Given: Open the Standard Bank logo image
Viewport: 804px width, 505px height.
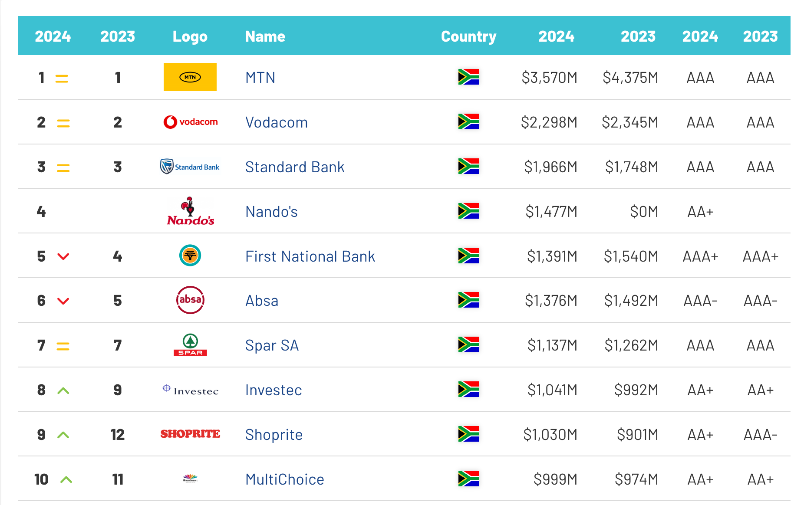Looking at the screenshot, I should tap(190, 167).
